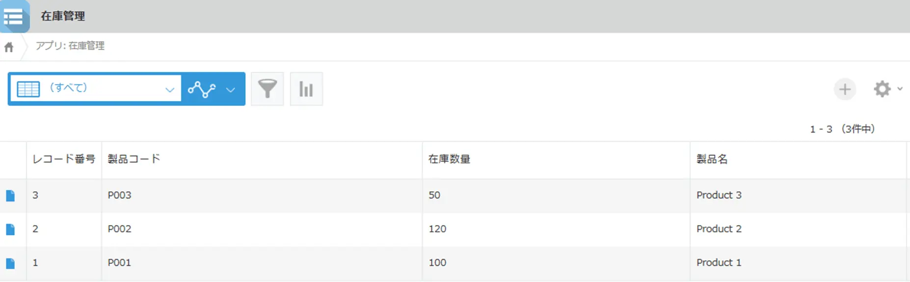The height and width of the screenshot is (282, 910).
Task: Open record 2 detail page icon
Action: click(x=10, y=229)
